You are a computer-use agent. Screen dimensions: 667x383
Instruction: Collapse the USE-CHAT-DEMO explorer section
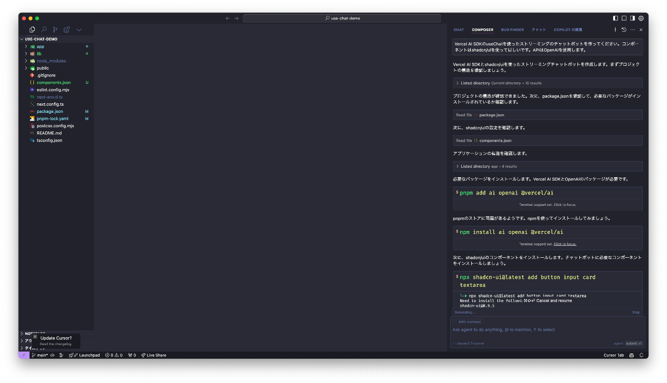tap(56, 39)
